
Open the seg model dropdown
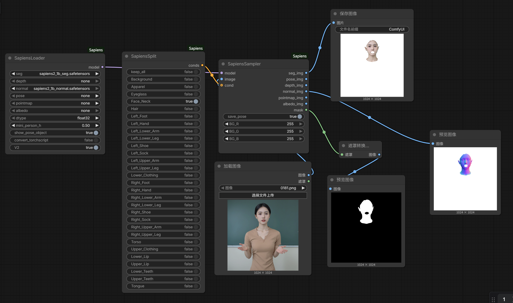[x=55, y=74]
